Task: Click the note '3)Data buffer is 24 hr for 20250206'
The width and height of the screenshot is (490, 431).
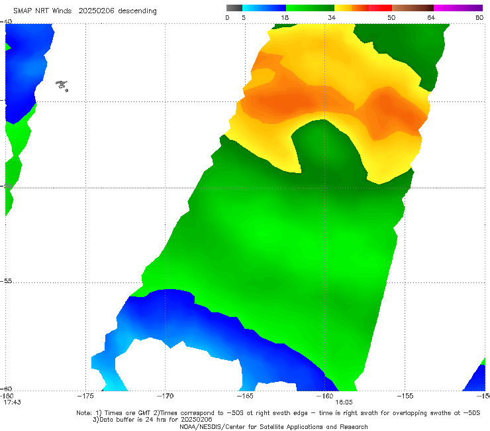Action: click(152, 420)
